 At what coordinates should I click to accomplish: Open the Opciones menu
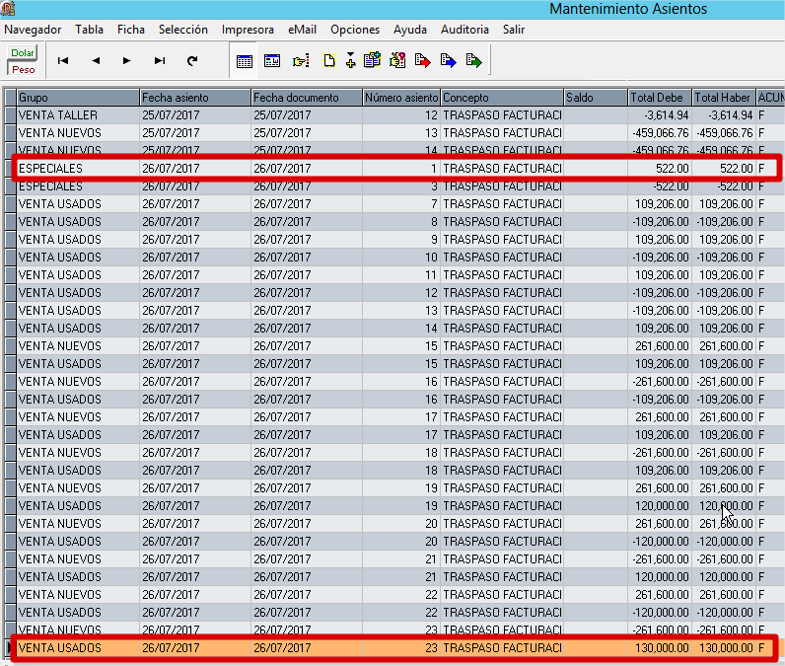click(x=355, y=30)
